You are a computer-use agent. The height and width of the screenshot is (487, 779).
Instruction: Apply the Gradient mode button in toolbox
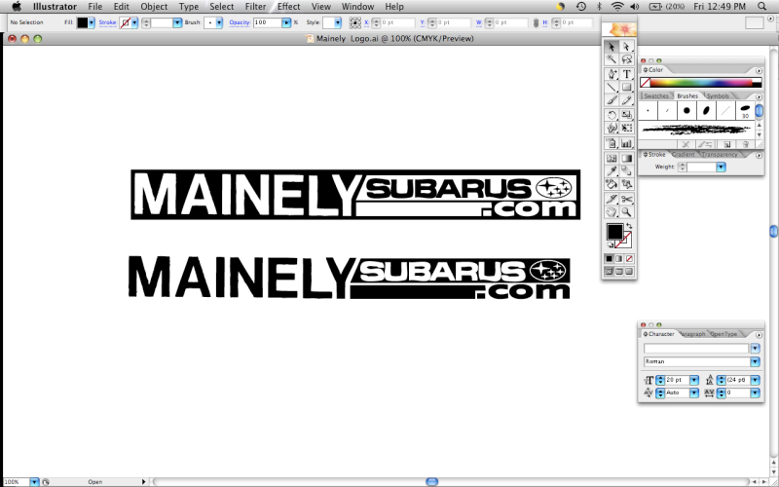(619, 259)
